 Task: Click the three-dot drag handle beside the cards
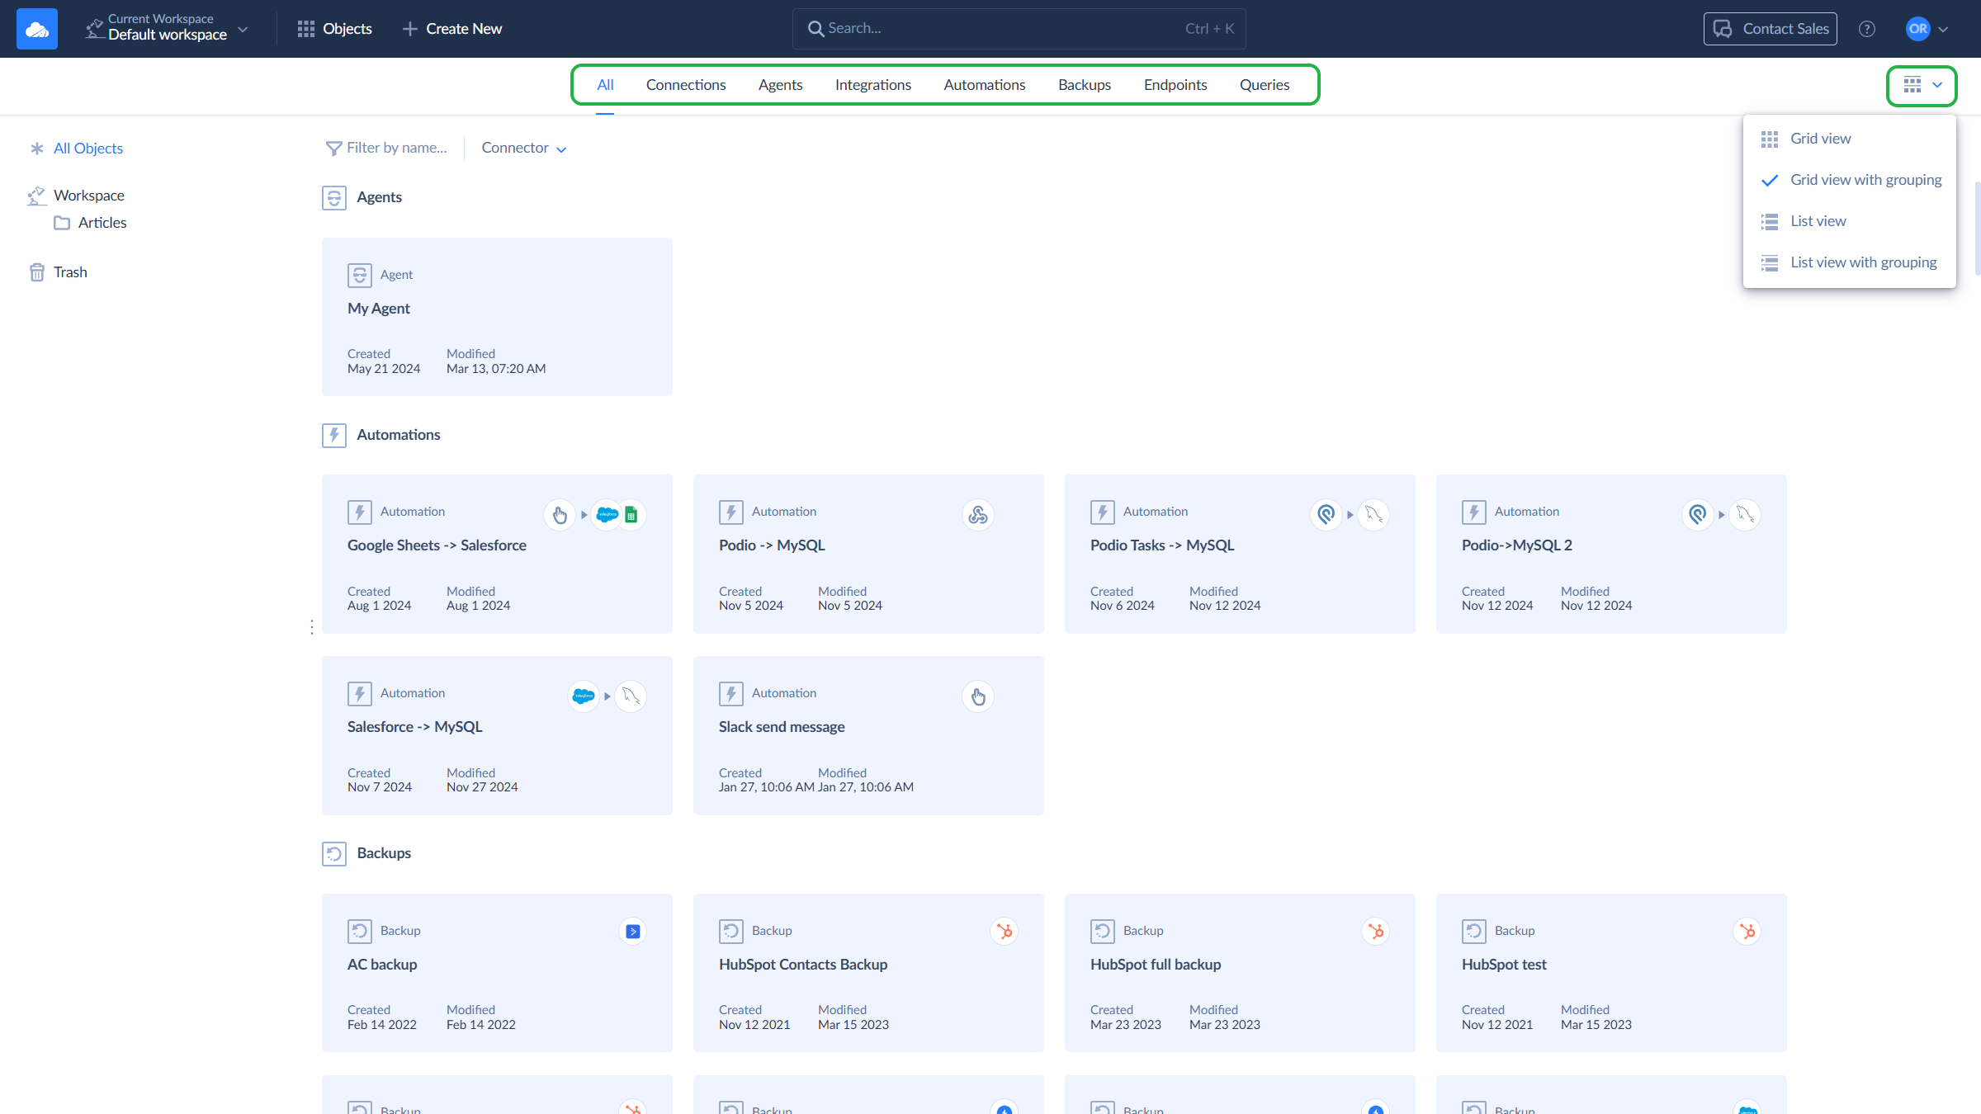tap(312, 628)
